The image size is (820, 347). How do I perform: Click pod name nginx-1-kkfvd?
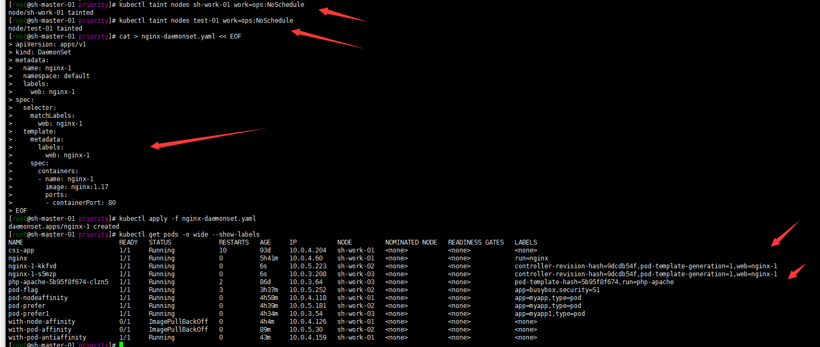click(x=32, y=266)
